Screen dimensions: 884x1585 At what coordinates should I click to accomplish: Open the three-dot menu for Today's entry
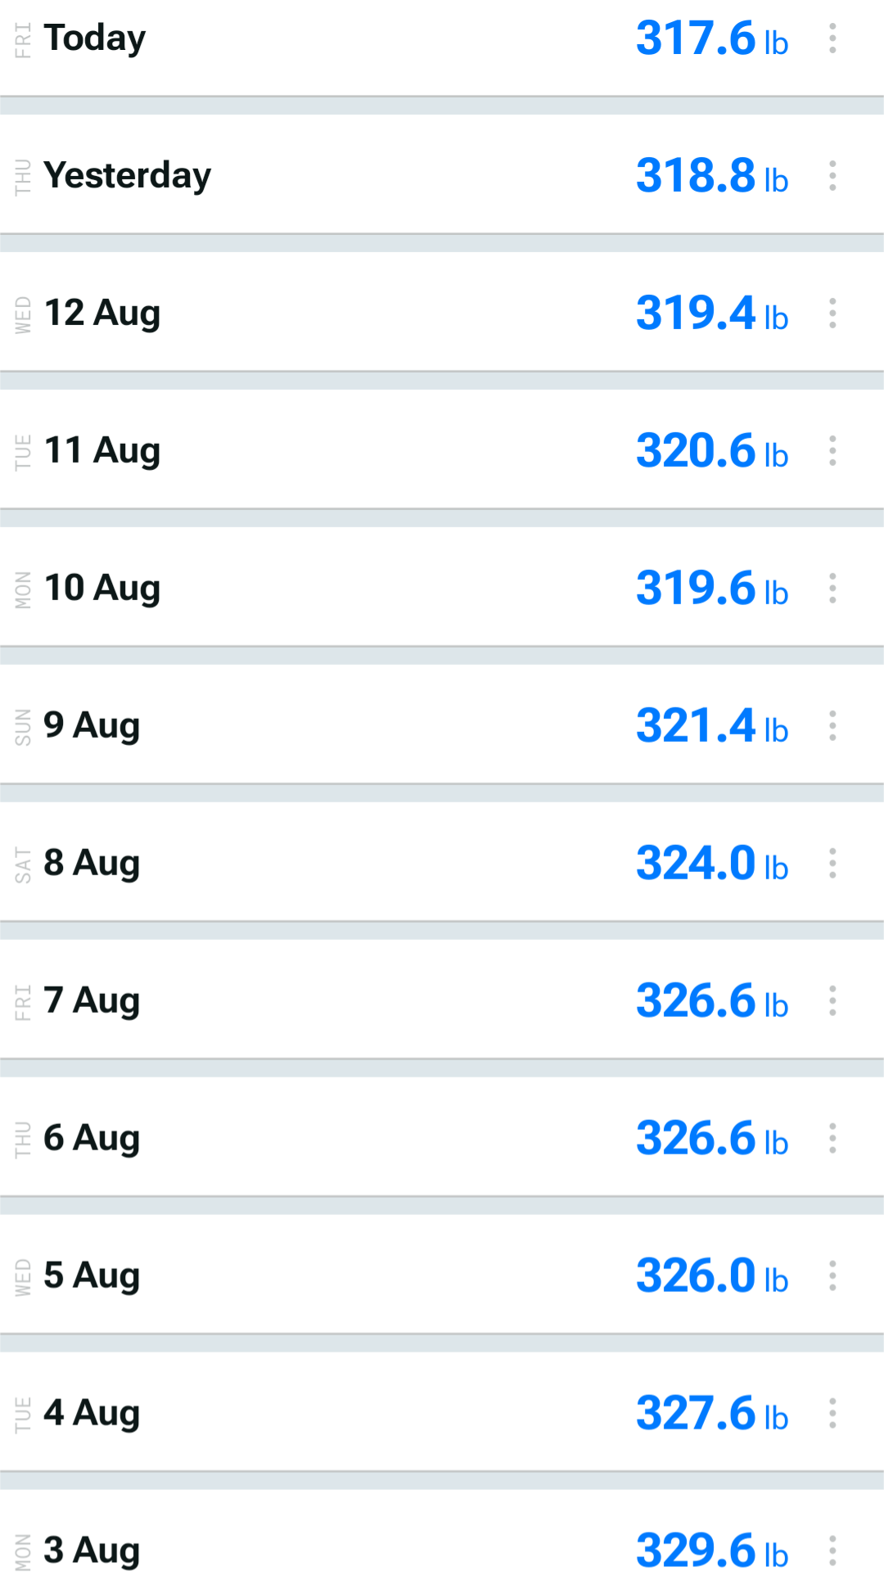click(x=832, y=38)
